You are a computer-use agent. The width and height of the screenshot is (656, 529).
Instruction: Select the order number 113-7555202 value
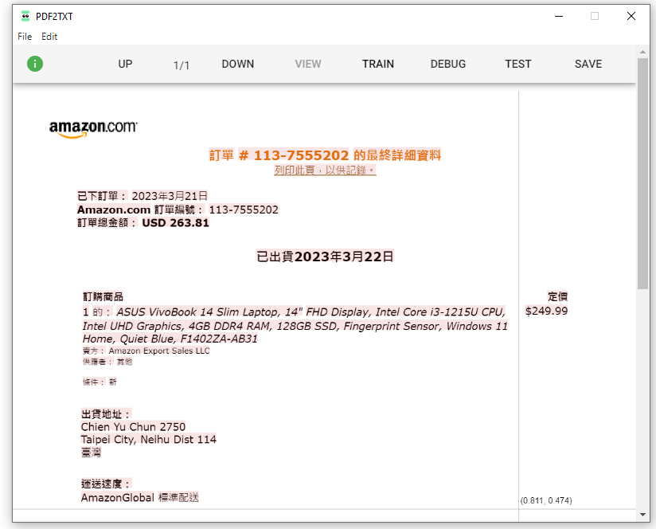(x=244, y=210)
